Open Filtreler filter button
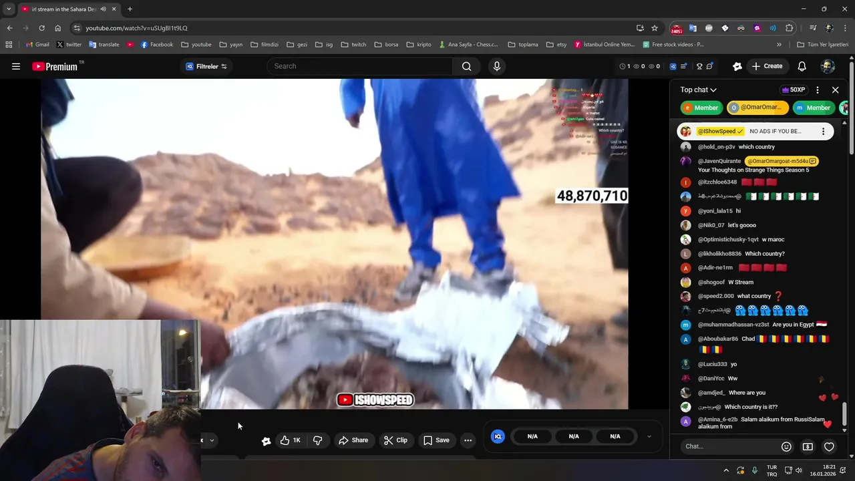The width and height of the screenshot is (855, 481). (206, 66)
